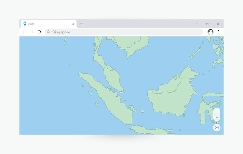The image size is (243, 154).
Task: Zoom in with the plus button
Action: (x=217, y=111)
